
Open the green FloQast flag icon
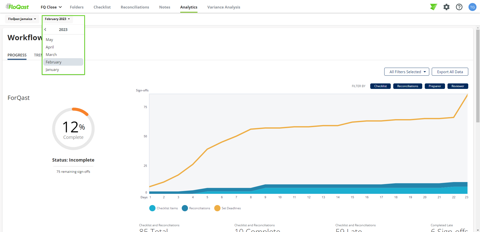click(433, 7)
